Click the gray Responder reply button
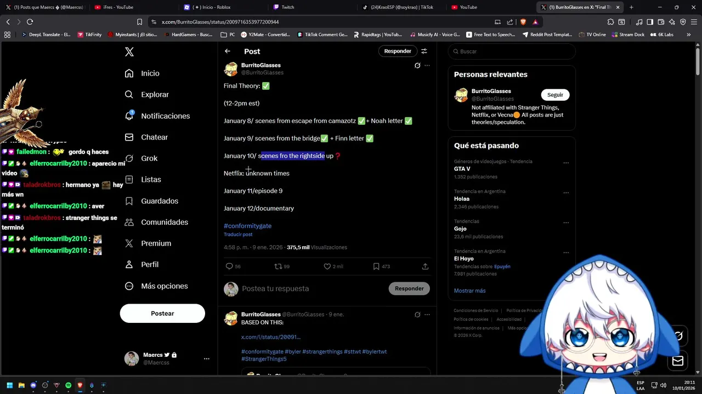 coord(409,288)
